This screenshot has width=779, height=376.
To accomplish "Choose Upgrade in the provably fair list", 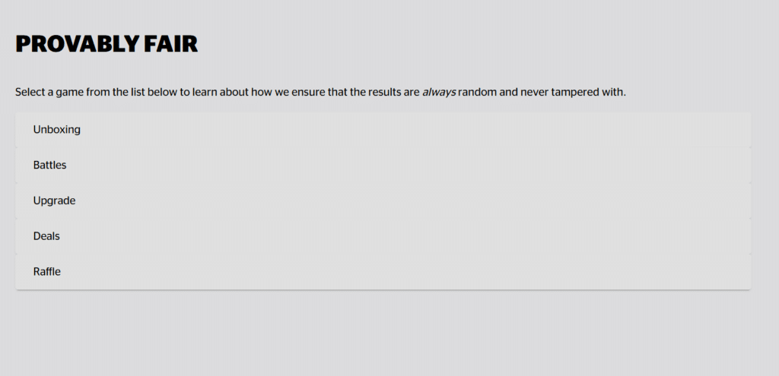I will [x=383, y=201].
